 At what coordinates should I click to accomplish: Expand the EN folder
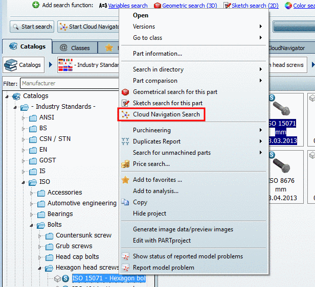24,150
